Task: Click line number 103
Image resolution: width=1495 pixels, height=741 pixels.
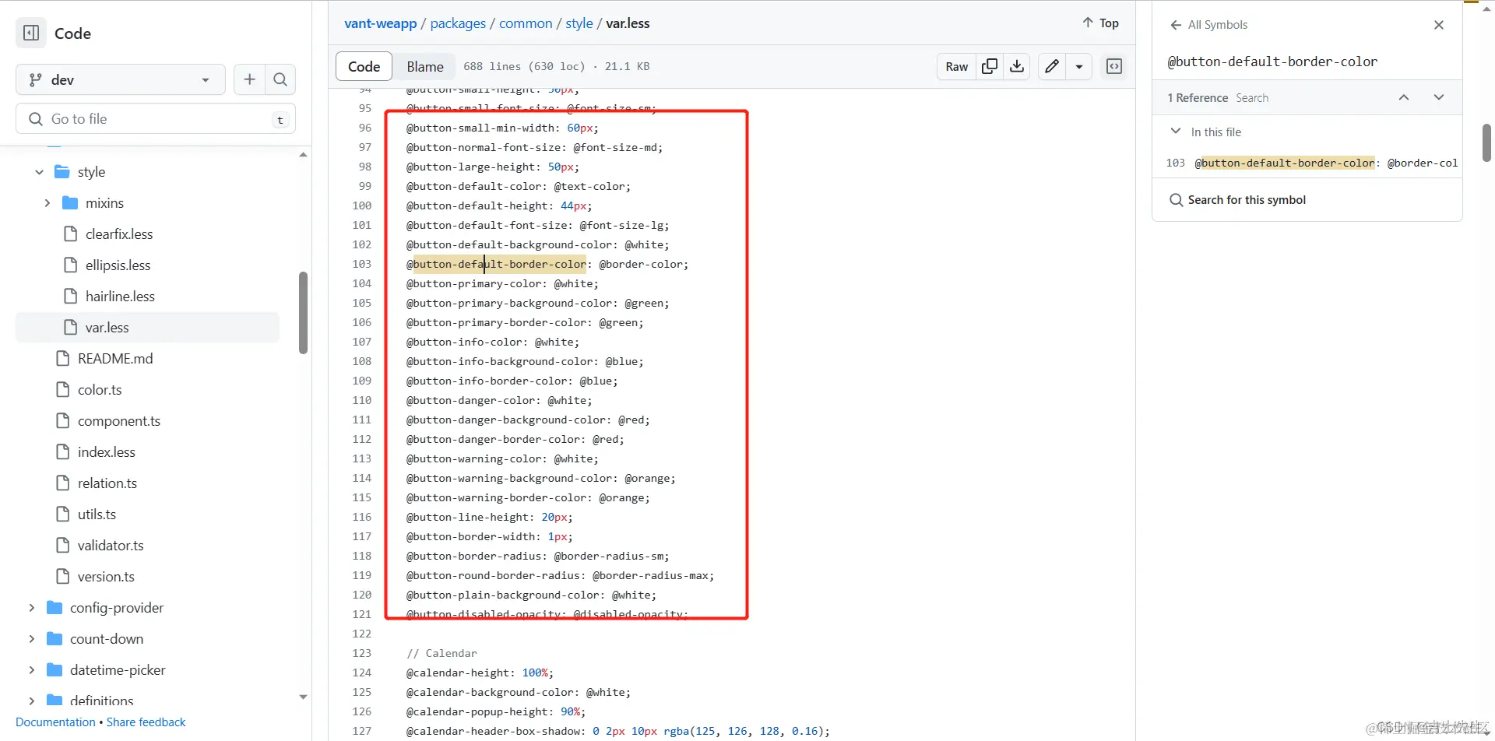Action: pos(362,264)
